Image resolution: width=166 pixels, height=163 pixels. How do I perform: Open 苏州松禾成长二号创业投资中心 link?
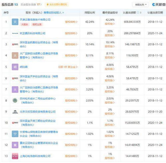pyautogui.click(x=38, y=100)
